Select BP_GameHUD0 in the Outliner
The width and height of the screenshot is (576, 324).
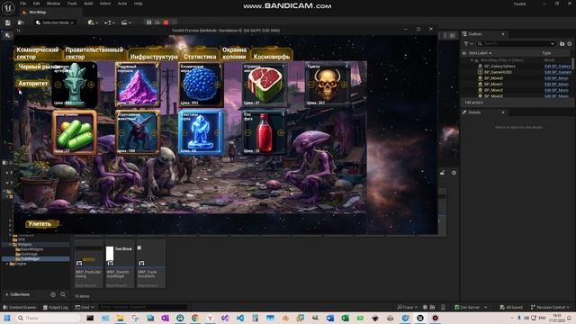[x=498, y=72]
